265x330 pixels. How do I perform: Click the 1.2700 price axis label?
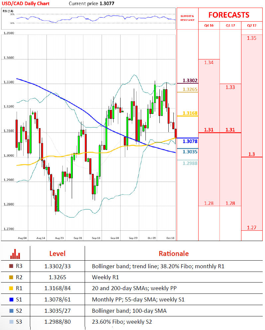[x=9, y=229]
